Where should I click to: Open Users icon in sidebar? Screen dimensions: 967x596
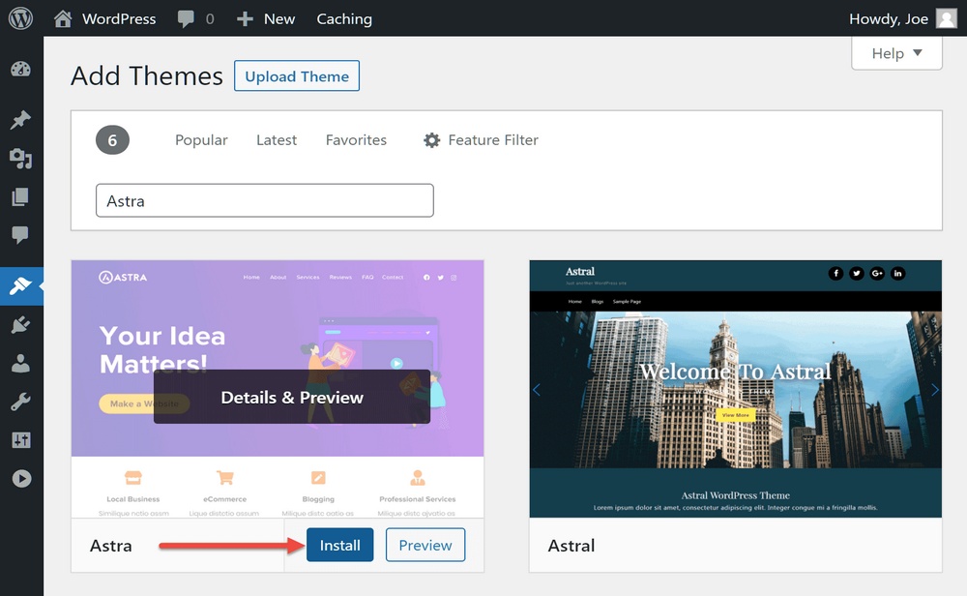[21, 364]
